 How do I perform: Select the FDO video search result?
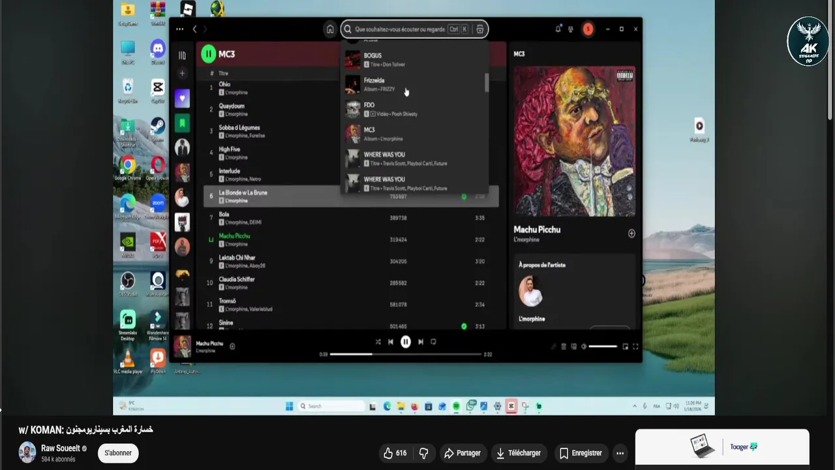pos(414,109)
